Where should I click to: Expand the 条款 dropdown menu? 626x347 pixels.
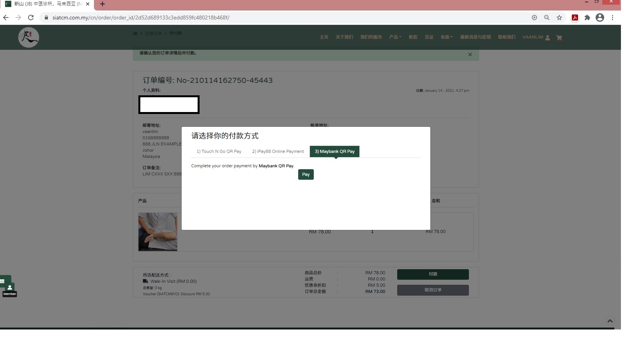pos(447,37)
